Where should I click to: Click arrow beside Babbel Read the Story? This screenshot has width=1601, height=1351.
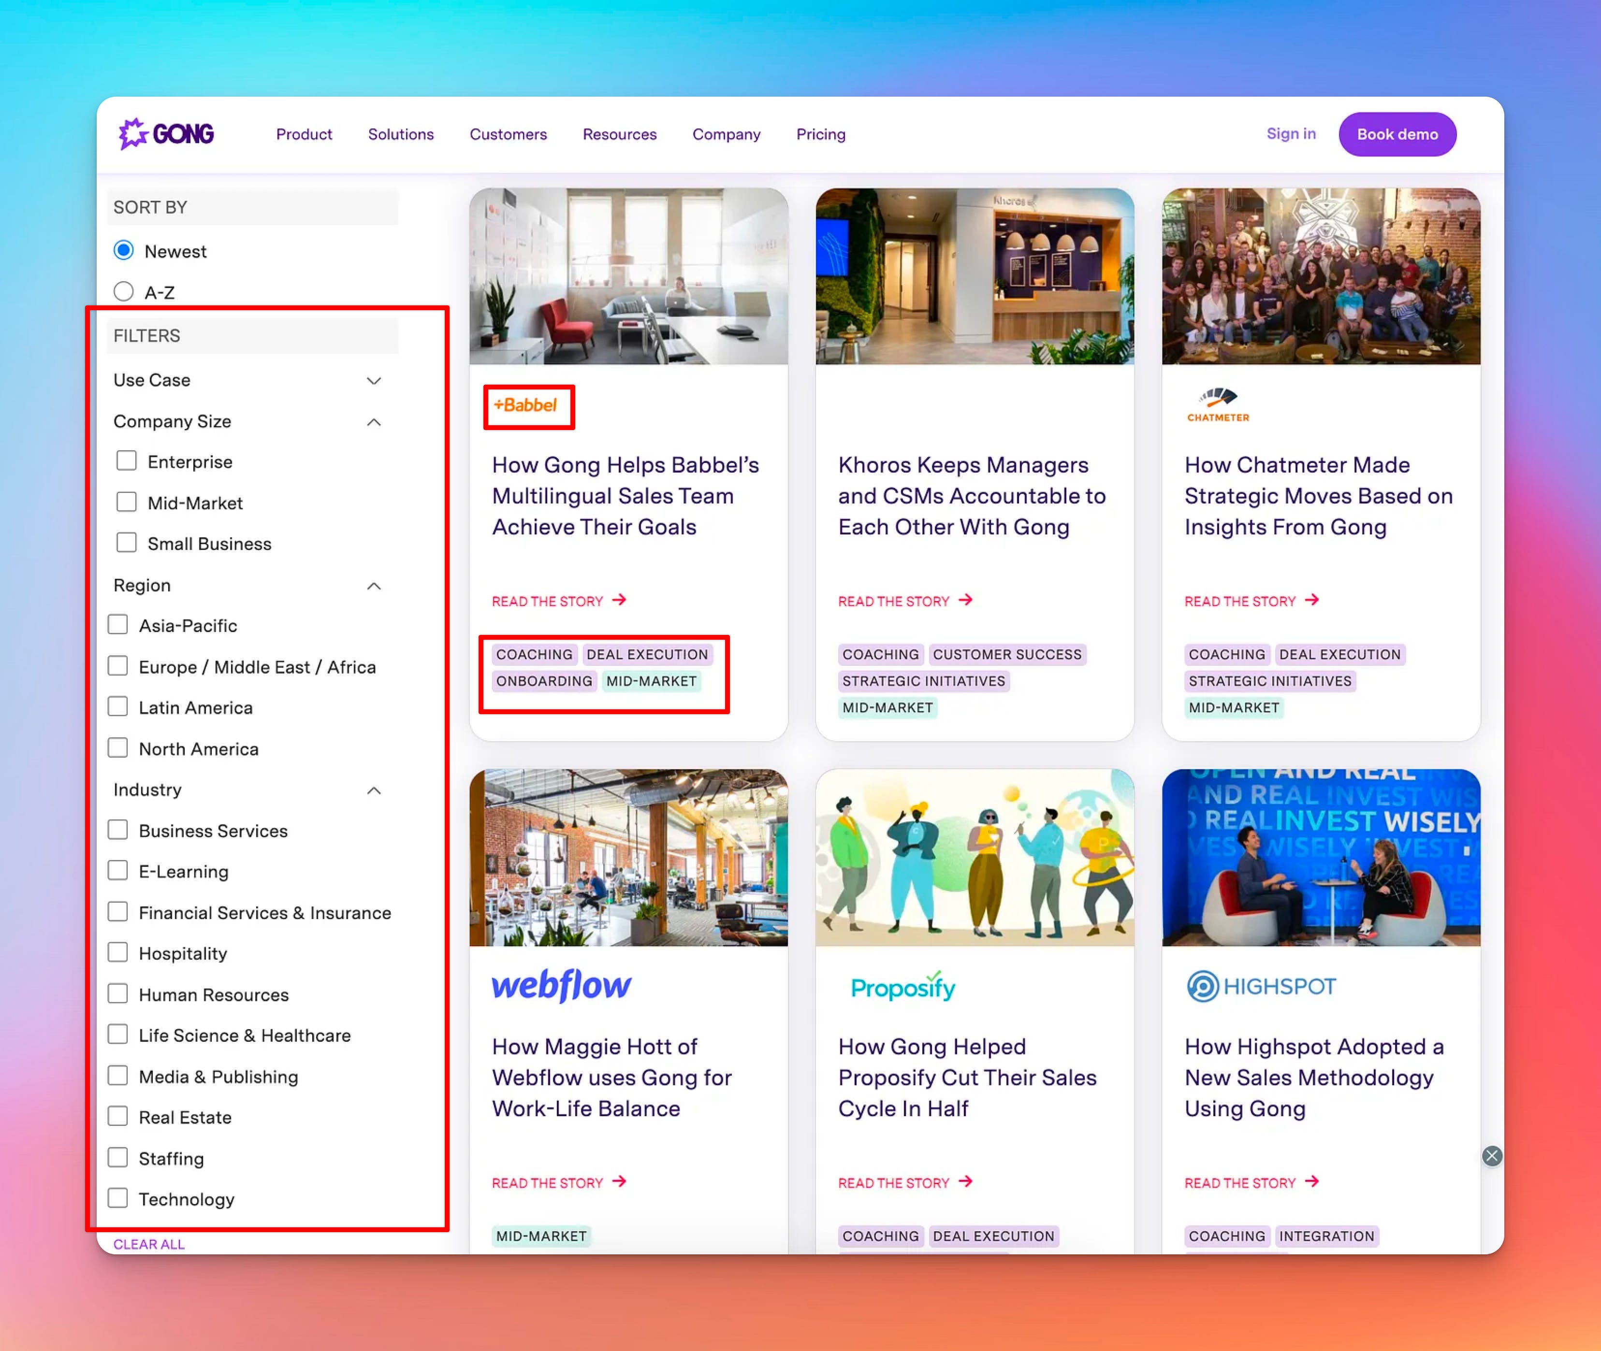tap(619, 601)
